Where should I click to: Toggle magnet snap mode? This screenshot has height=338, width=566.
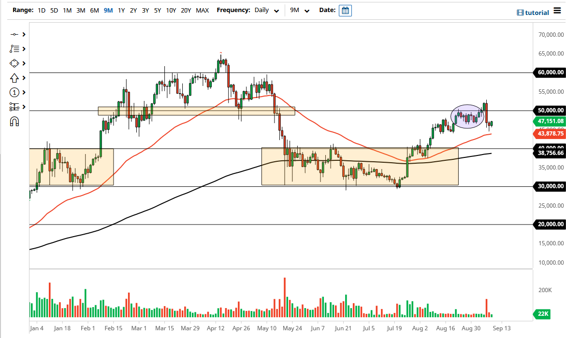[x=14, y=121]
